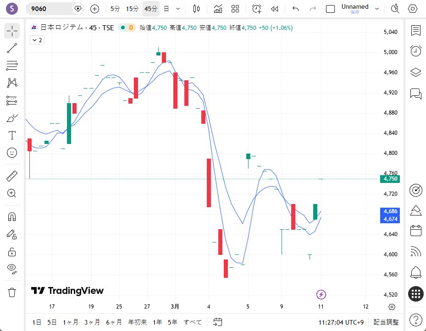Select the zoom in tool

tap(12, 193)
